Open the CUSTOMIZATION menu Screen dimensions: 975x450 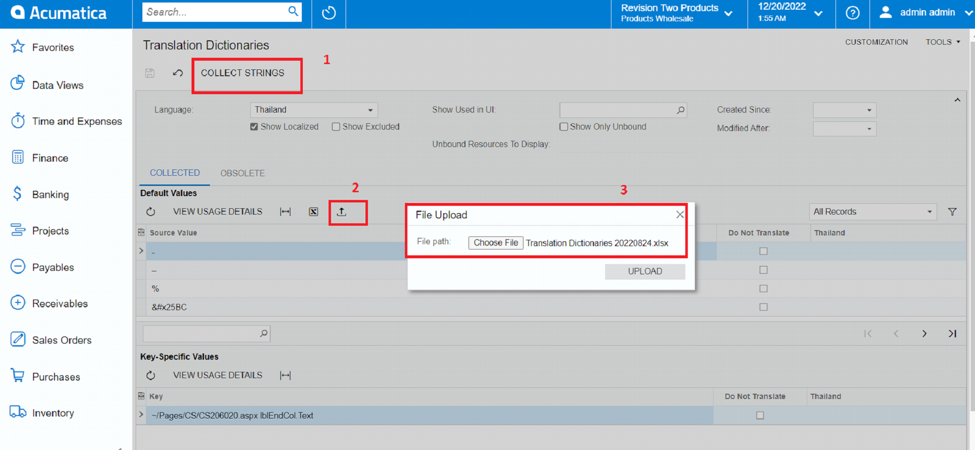876,42
